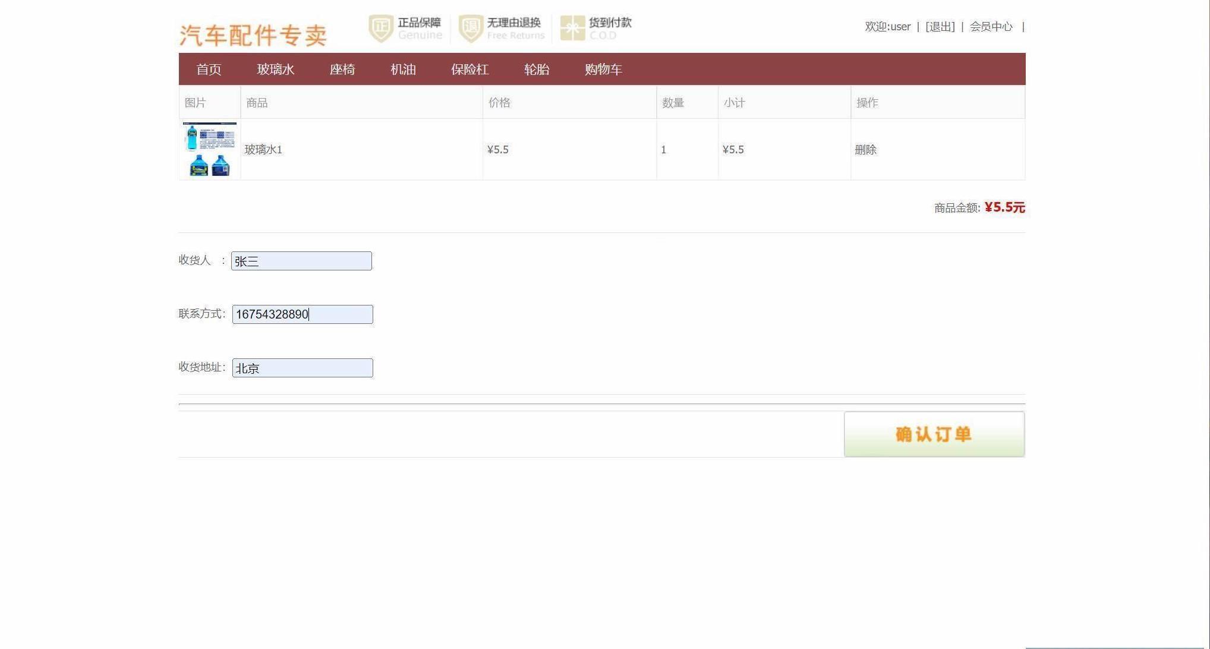This screenshot has width=1210, height=649.
Task: Delete 玻璃水1 from the order
Action: (x=865, y=150)
